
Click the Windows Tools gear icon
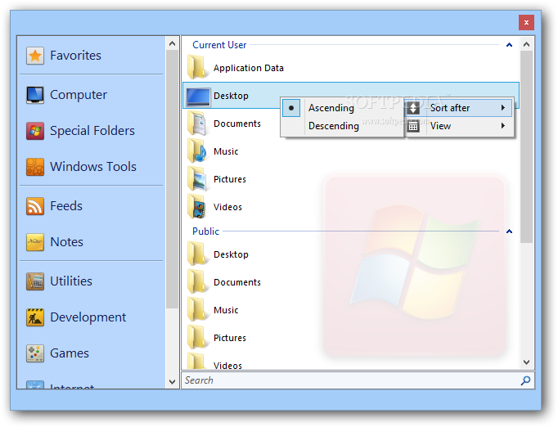click(35, 167)
